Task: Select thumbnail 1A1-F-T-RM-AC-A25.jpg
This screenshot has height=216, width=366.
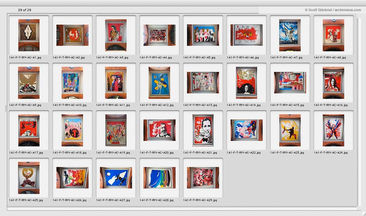Action: click(x=29, y=178)
